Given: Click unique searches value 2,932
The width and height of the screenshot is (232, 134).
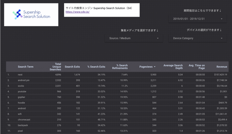Looking at the screenshot, I should click(x=58, y=80).
